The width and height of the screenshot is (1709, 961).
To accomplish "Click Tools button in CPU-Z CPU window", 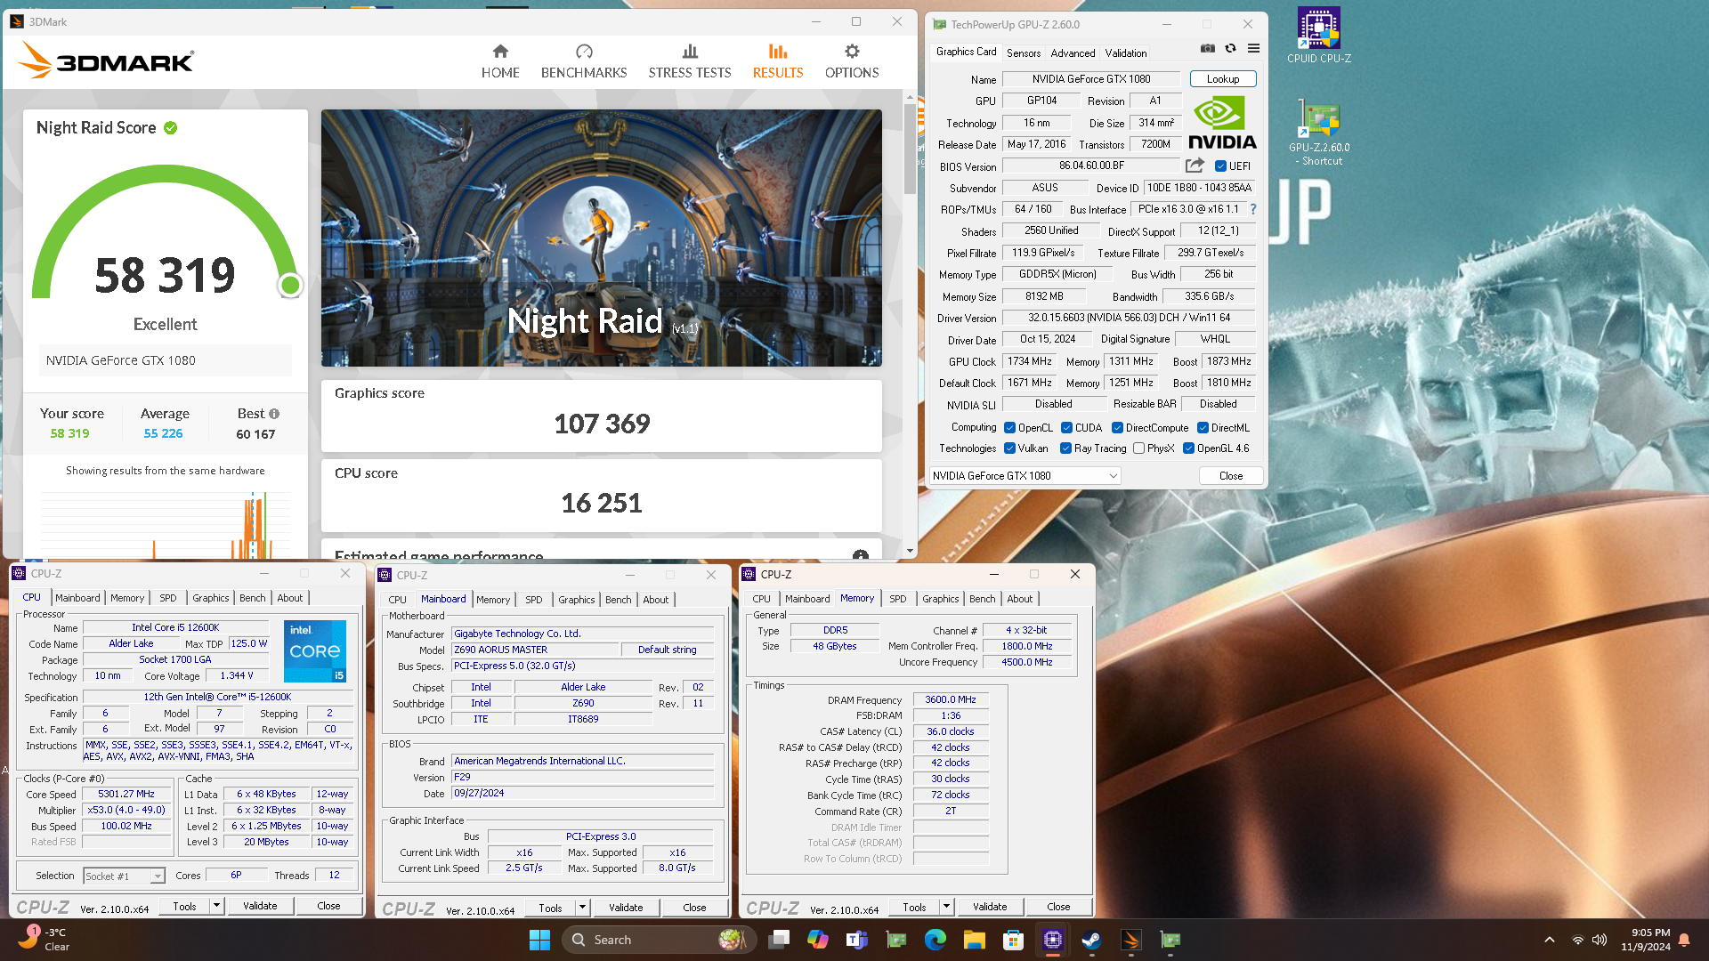I will (185, 906).
